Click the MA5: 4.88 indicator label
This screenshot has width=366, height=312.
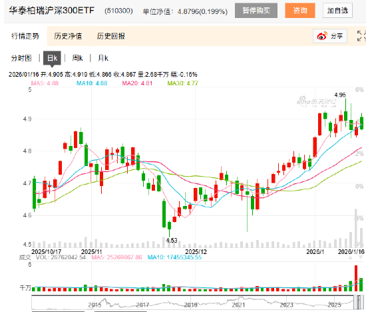[x=45, y=83]
